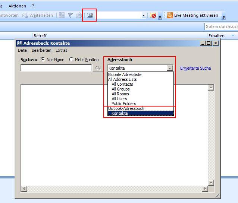Select the Mehr Spalten radio button
Image resolution: width=238 pixels, height=203 pixels.
pyautogui.click(x=71, y=59)
